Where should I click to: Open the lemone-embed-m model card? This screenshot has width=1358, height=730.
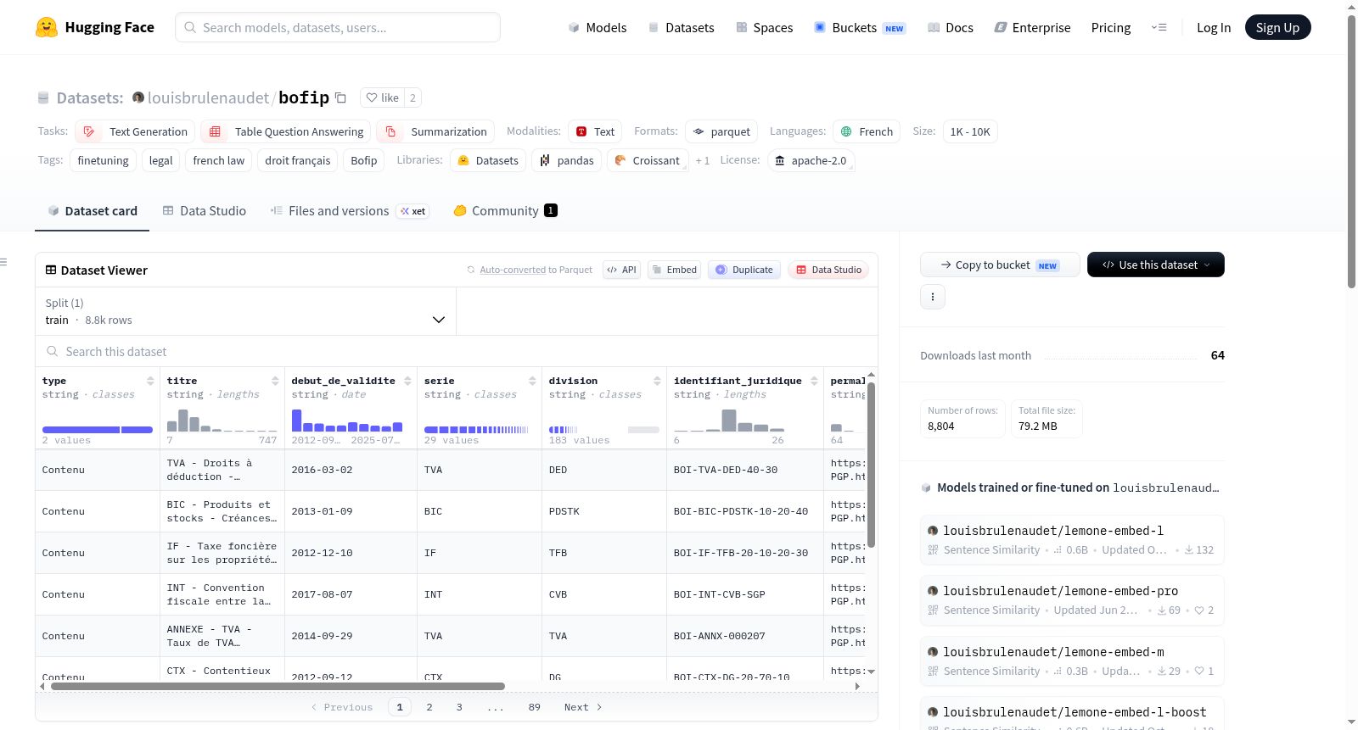coord(1072,660)
